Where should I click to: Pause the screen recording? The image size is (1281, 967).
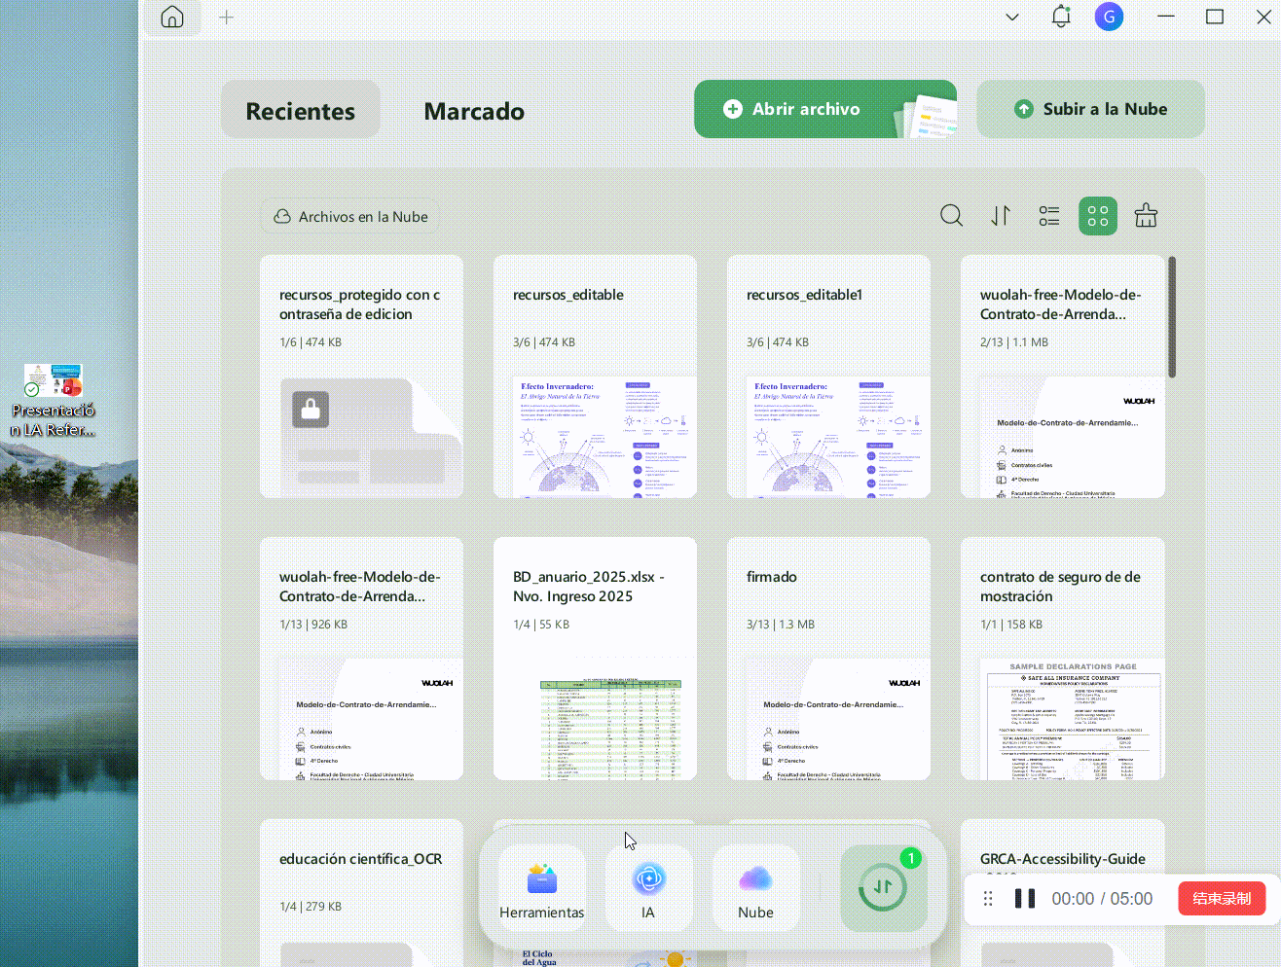point(1025,898)
